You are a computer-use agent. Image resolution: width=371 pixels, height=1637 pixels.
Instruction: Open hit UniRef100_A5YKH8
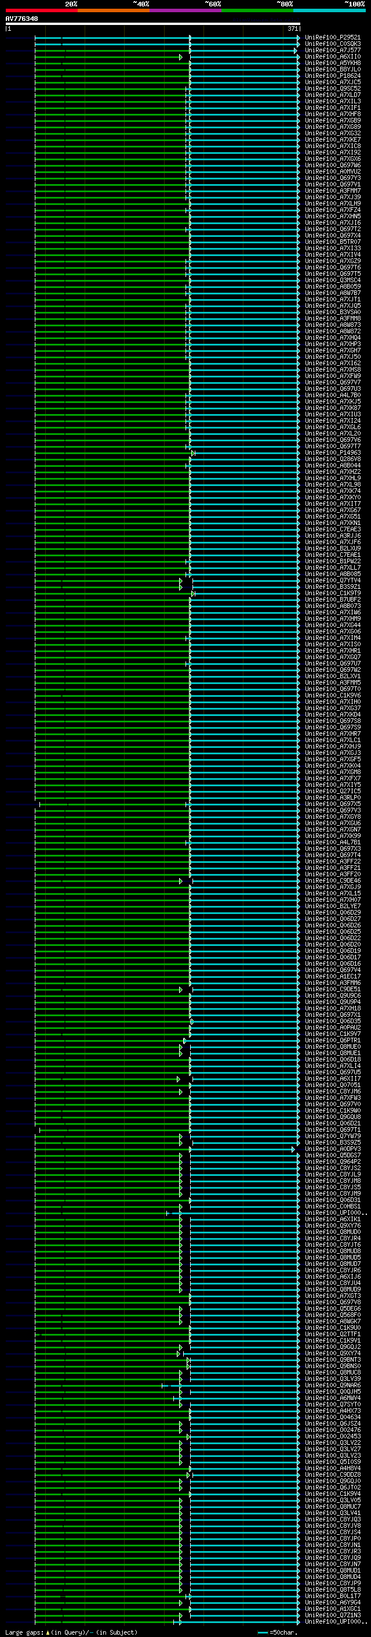(333, 63)
